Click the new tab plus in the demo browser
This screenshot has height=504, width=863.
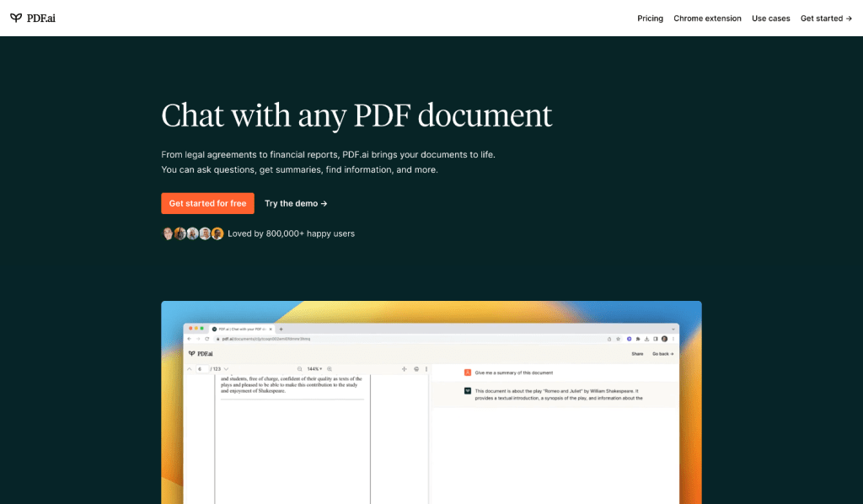click(x=281, y=329)
